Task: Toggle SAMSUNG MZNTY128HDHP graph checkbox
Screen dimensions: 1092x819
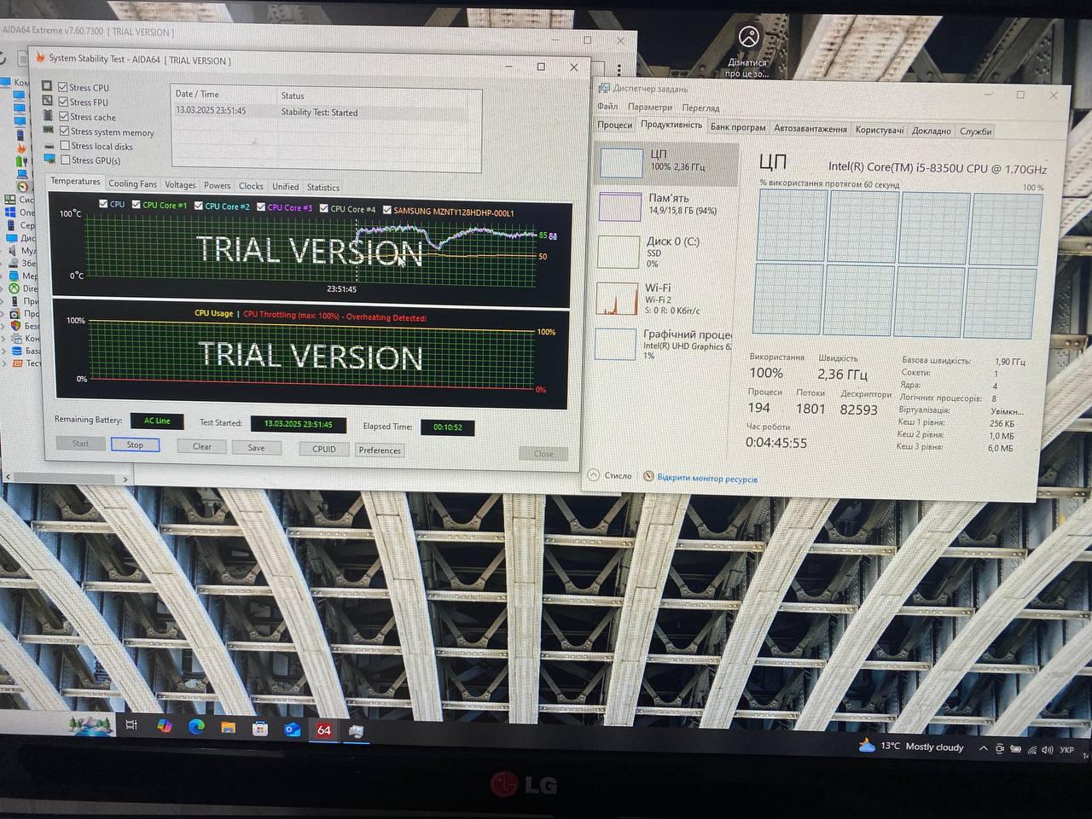Action: pos(387,209)
